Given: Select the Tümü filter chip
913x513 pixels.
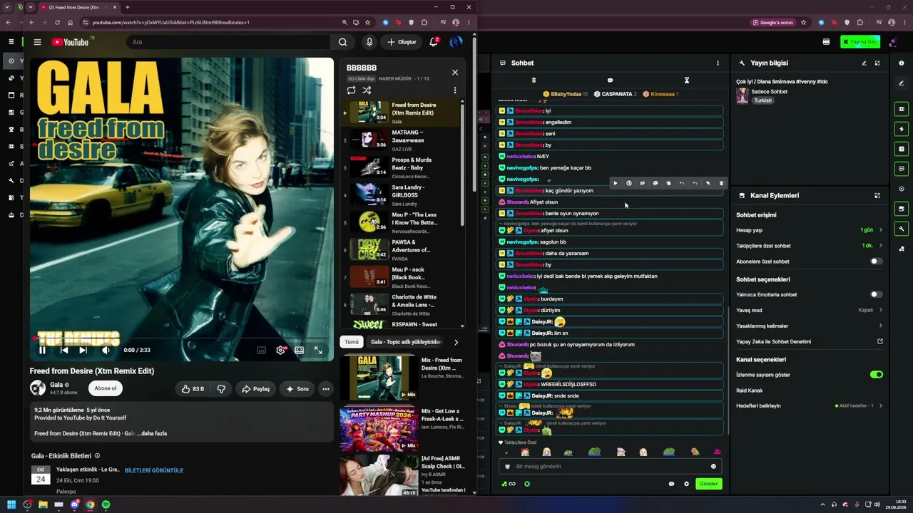Looking at the screenshot, I should tap(352, 342).
